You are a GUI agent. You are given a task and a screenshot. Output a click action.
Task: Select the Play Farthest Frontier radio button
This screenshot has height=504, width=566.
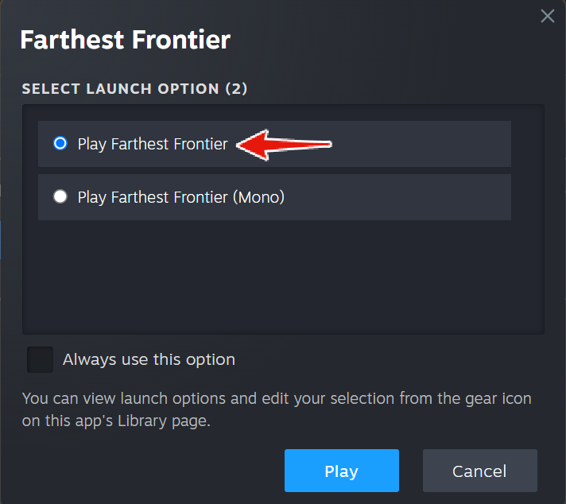tap(60, 143)
